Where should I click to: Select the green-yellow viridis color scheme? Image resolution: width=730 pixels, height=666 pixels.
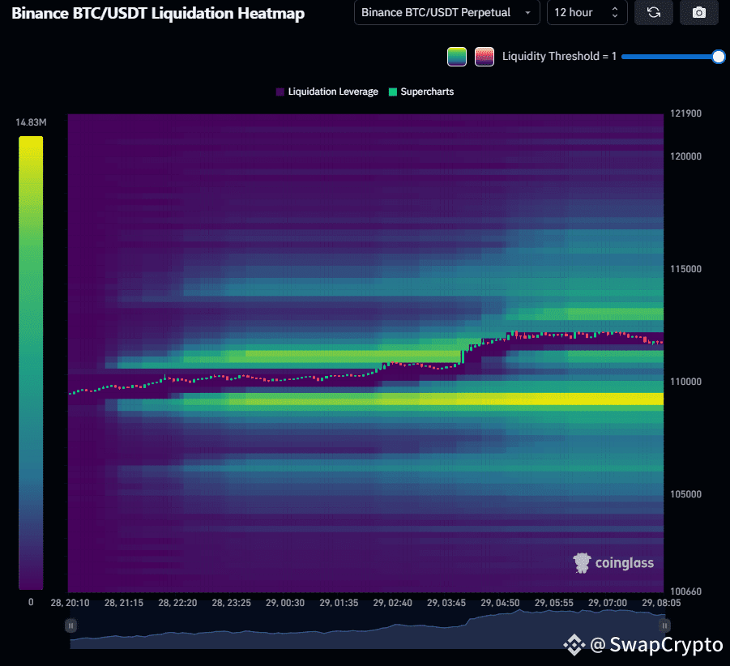pos(457,57)
